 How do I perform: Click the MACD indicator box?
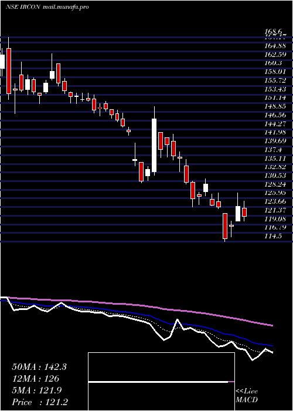coord(161,382)
